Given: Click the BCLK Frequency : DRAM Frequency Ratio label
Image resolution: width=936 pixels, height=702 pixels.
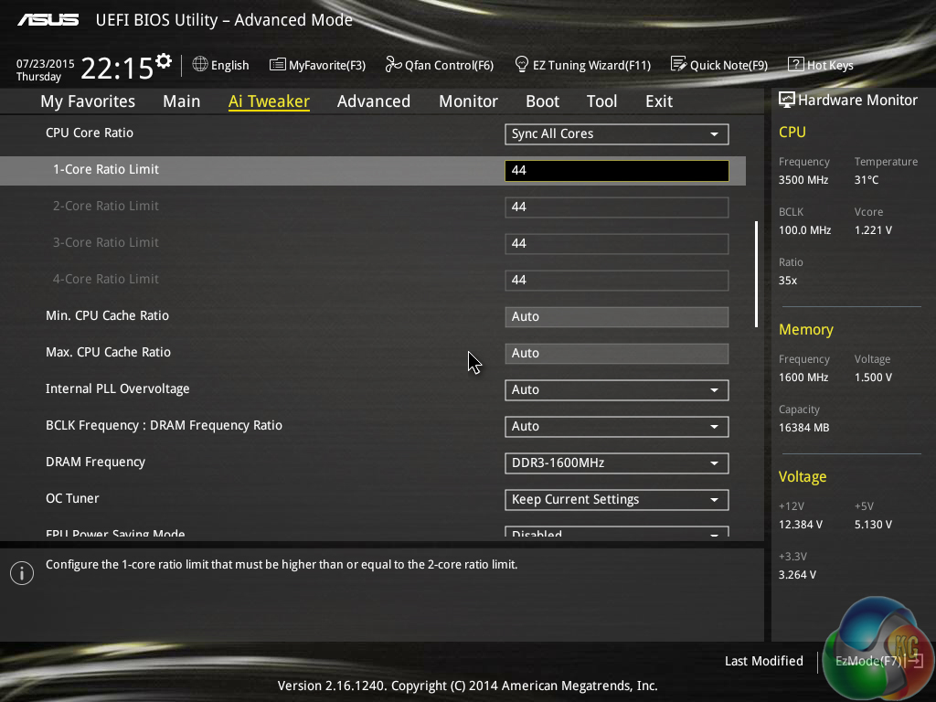Looking at the screenshot, I should 164,426.
